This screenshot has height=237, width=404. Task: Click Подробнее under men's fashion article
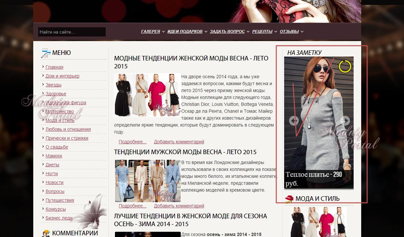coord(132,206)
